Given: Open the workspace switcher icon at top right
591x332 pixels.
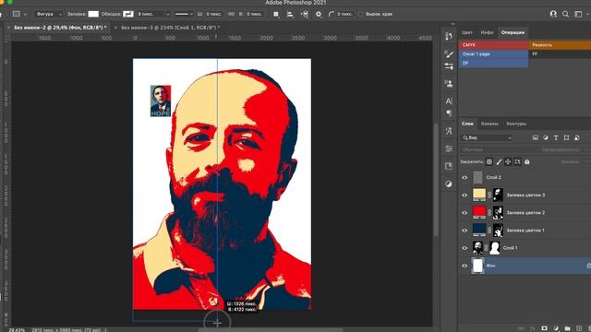Looking at the screenshot, I should 578,15.
